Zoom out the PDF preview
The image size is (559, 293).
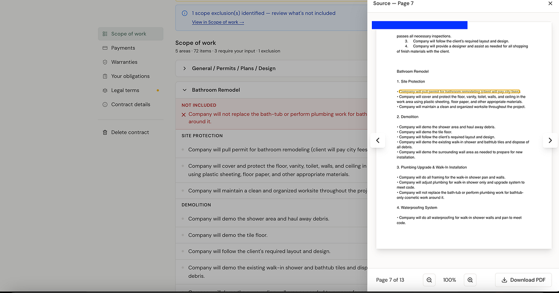(429, 280)
